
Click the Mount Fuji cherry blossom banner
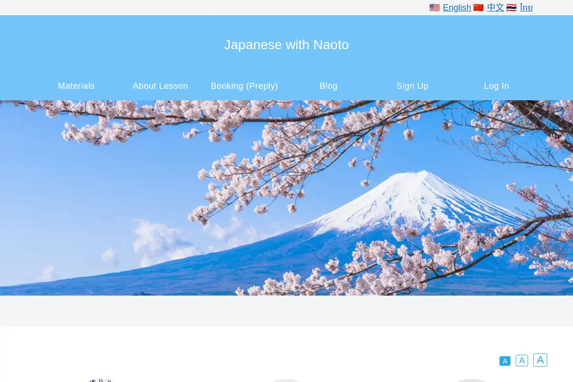(x=286, y=198)
